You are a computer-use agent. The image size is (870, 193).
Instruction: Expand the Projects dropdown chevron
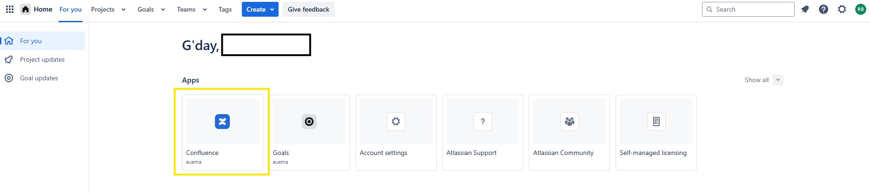(123, 9)
